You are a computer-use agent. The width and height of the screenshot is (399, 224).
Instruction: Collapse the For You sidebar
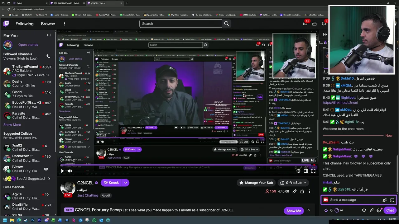coord(48,35)
